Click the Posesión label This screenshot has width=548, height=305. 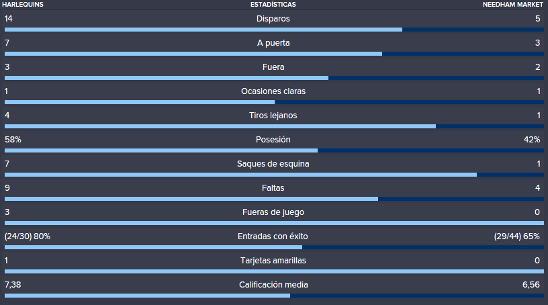tap(273, 140)
